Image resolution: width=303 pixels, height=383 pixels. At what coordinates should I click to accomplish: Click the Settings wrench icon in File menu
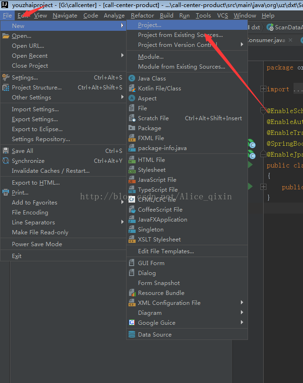pyautogui.click(x=6, y=78)
